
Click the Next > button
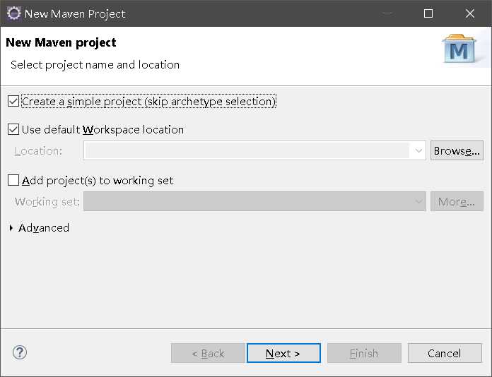pyautogui.click(x=283, y=353)
